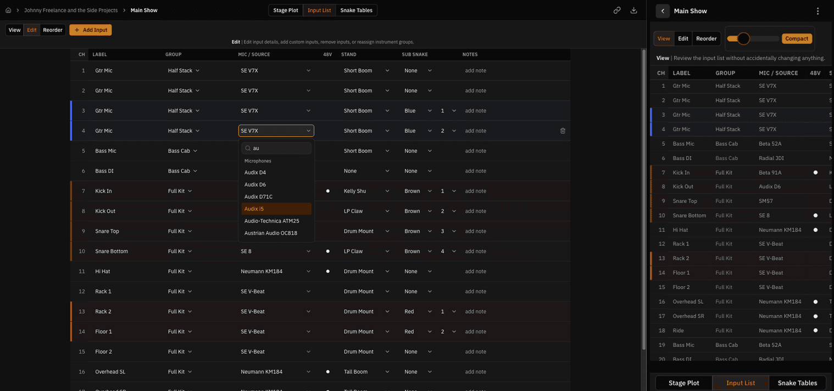Click the Add Input button
Viewport: 834px width, 391px height.
(x=91, y=30)
